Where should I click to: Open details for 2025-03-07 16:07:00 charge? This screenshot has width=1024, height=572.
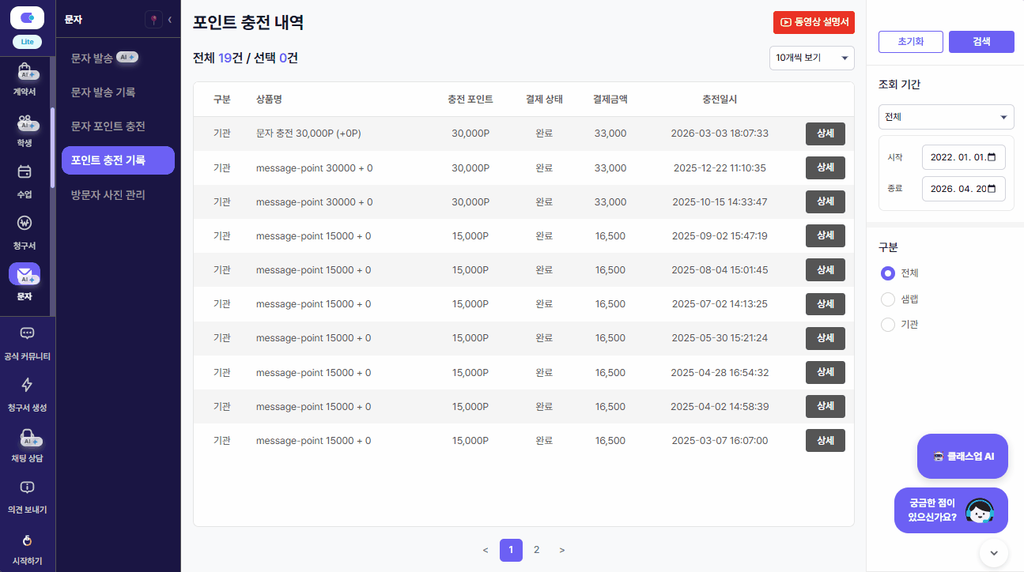pos(826,440)
